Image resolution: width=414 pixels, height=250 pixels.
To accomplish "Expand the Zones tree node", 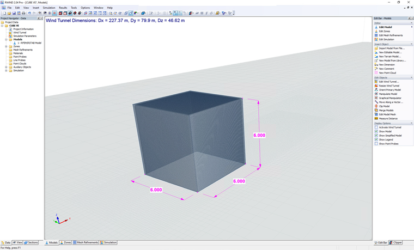I will coord(6,46).
